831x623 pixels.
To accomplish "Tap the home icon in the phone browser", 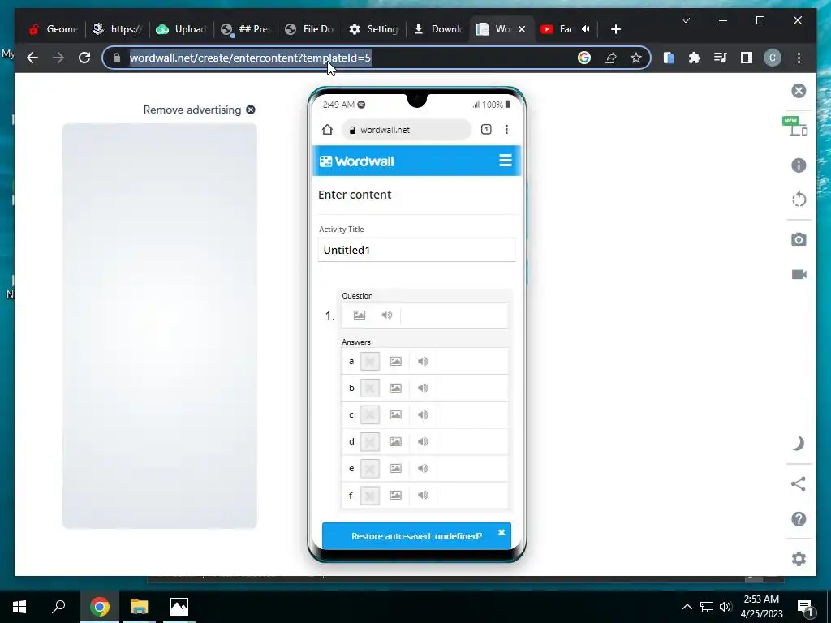I will pyautogui.click(x=327, y=129).
